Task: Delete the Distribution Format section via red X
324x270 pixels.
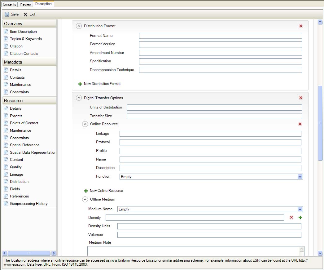Action: point(300,26)
